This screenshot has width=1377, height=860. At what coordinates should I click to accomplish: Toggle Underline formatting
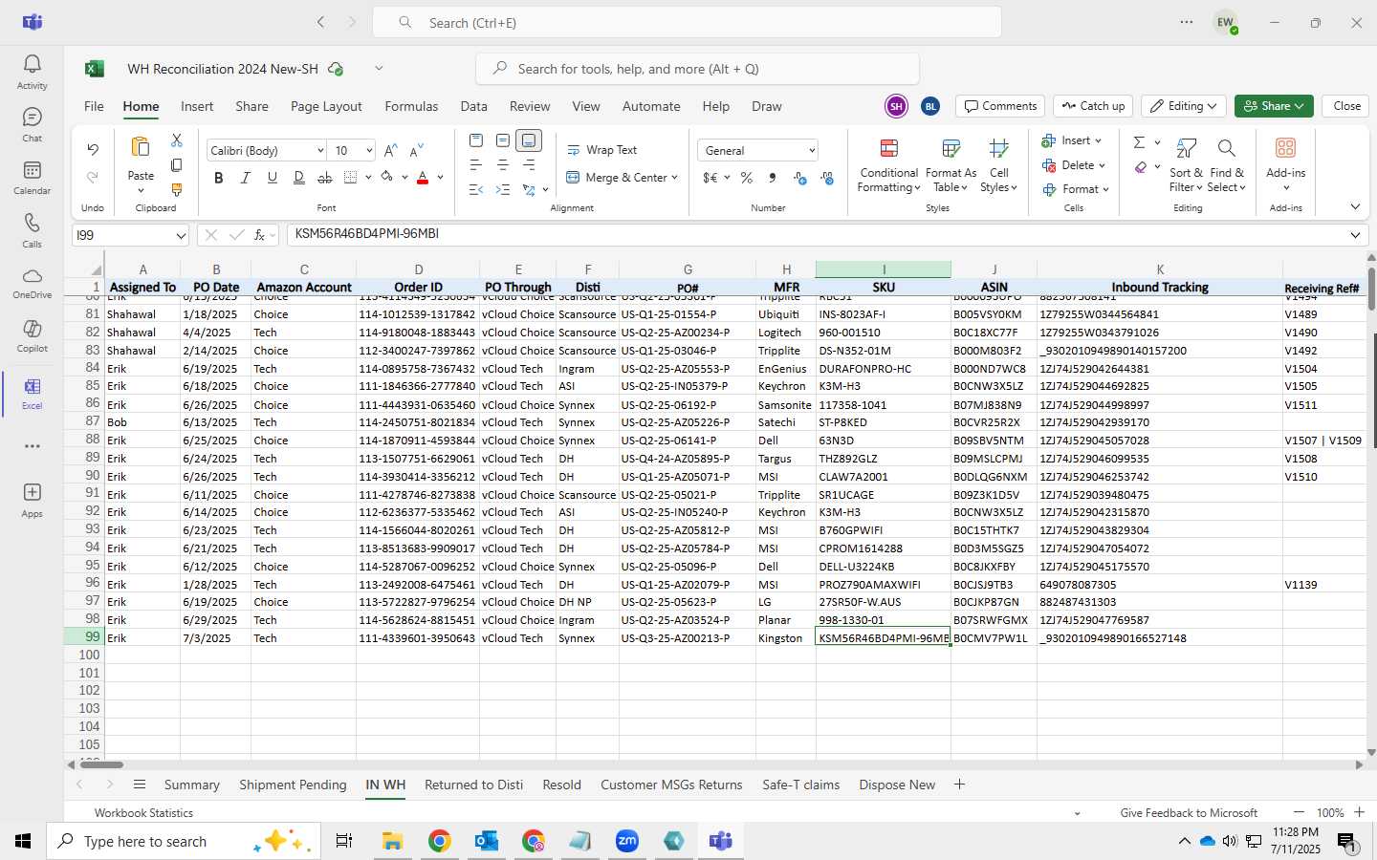point(273,178)
